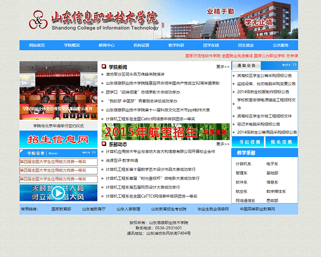Click 更多>> beside 系部动态

223,144
